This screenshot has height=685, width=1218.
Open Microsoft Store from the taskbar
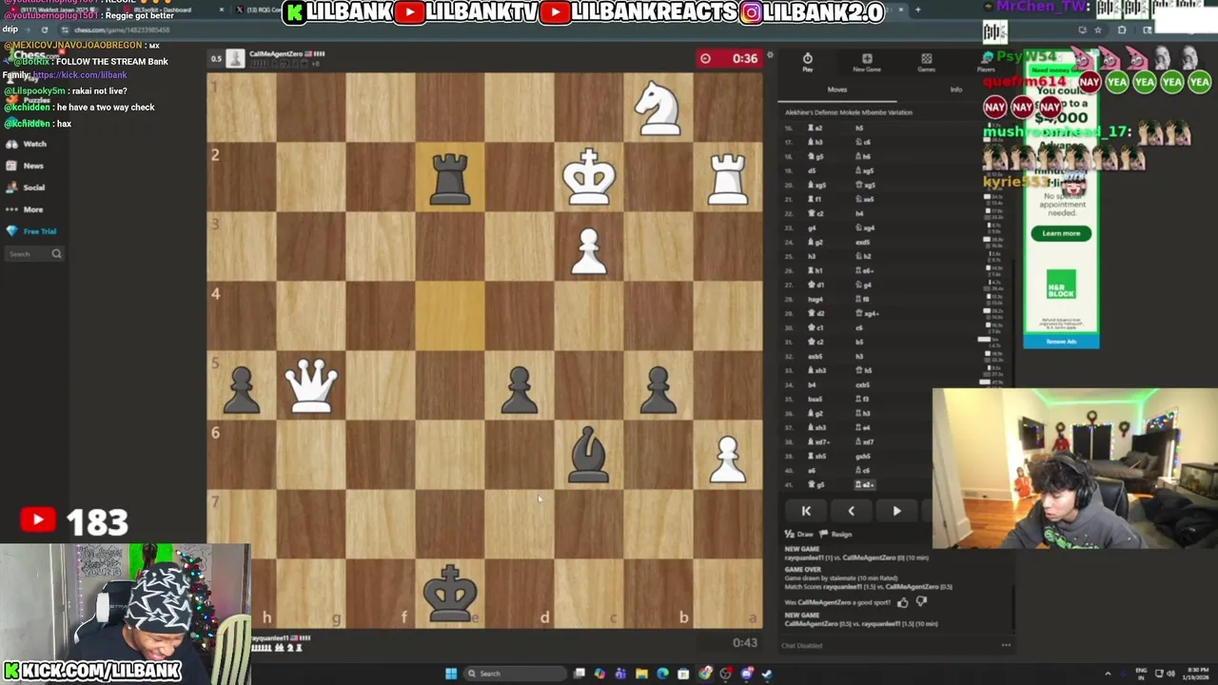click(683, 674)
